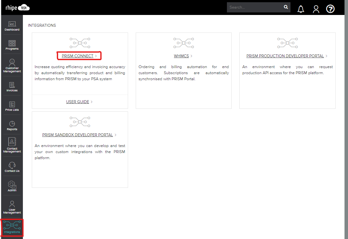Click the production API access description
Image resolution: width=348 pixels, height=239 pixels.
tap(287, 70)
